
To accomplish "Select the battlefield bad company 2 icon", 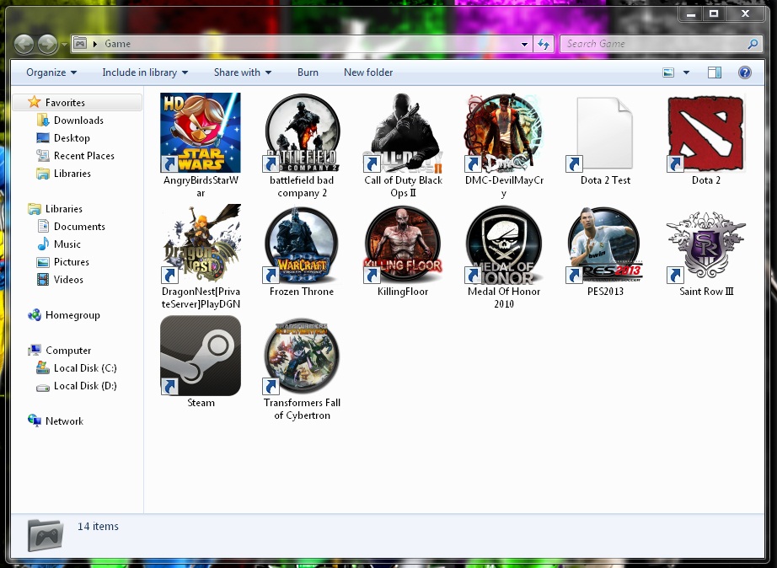I will click(x=302, y=133).
